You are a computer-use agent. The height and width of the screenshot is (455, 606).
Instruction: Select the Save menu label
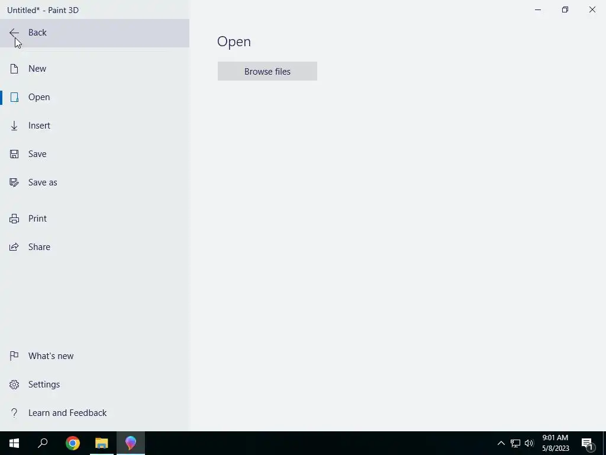point(37,154)
